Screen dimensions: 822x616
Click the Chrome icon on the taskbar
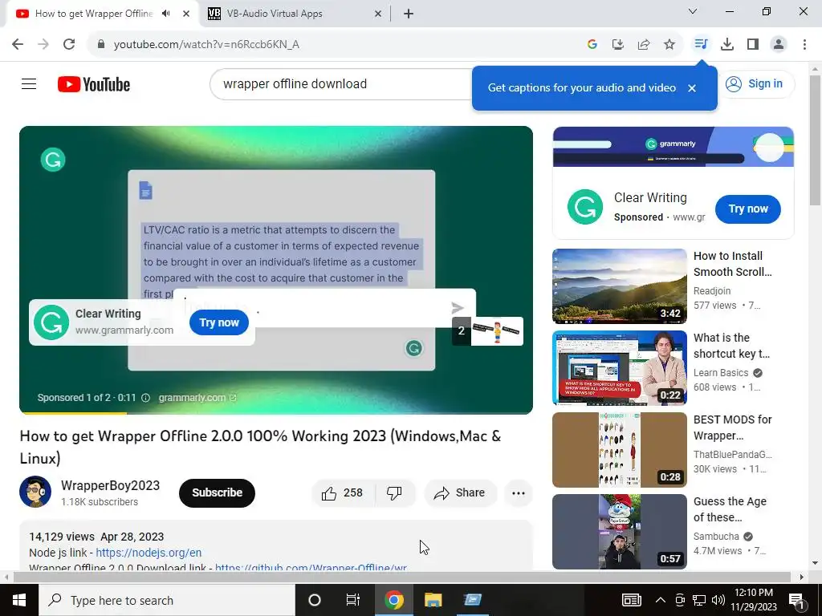pos(393,600)
